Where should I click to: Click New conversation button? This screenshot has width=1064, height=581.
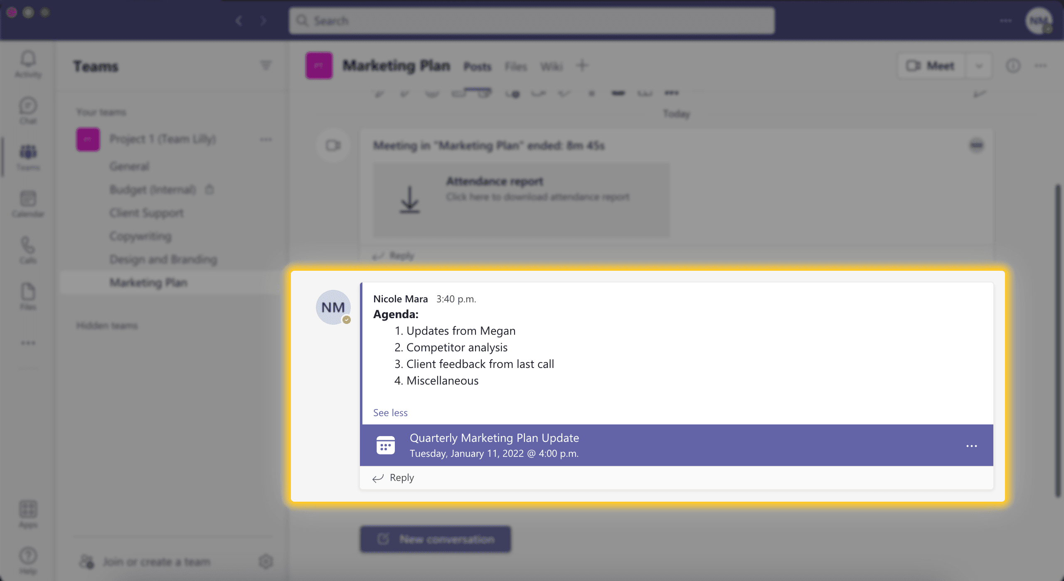click(x=437, y=538)
